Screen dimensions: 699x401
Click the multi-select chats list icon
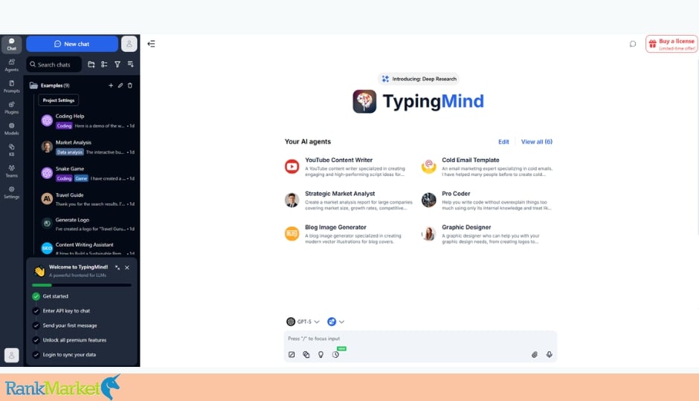click(x=104, y=65)
